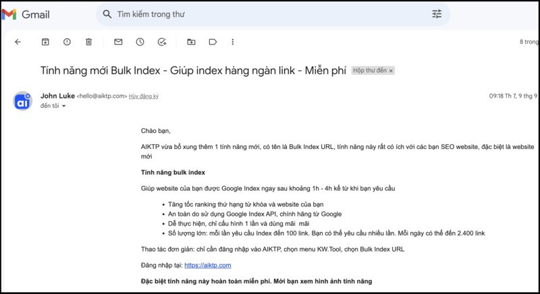Click the "8 trong" message counter
The height and width of the screenshot is (294, 540).
click(529, 42)
